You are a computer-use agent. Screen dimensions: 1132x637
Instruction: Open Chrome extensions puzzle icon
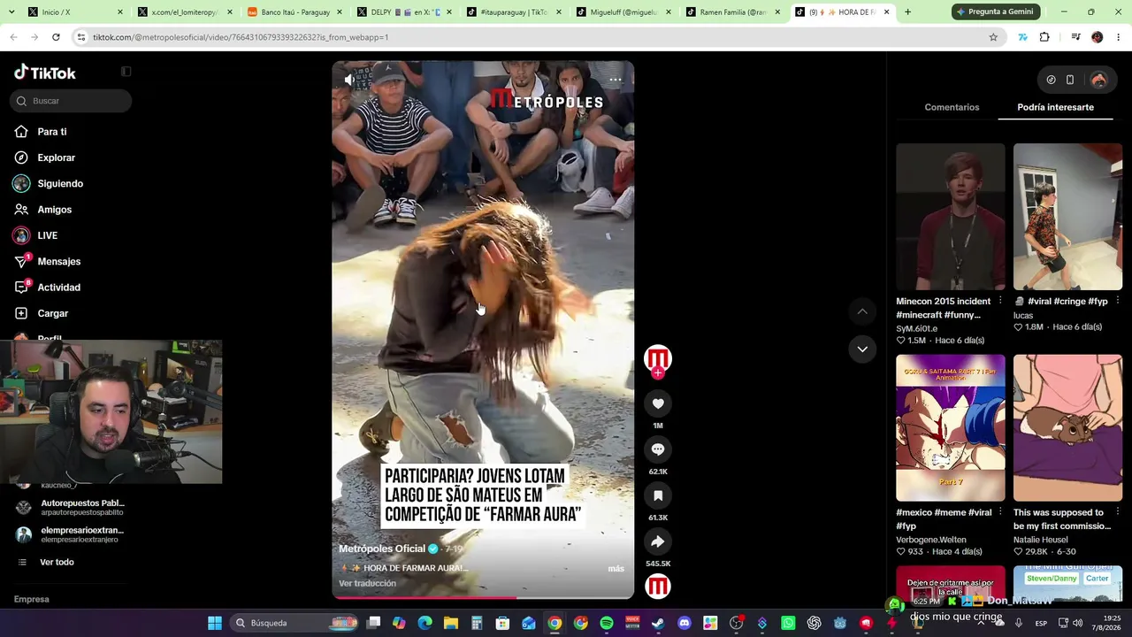pos(1044,37)
